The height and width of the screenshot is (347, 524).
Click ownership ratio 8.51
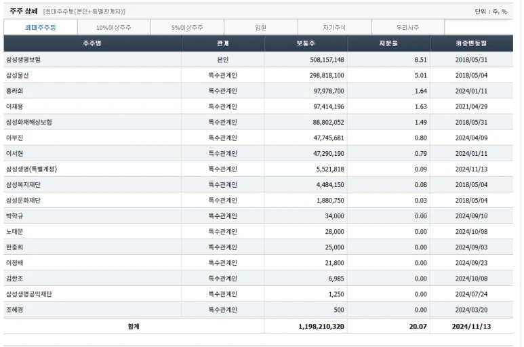click(421, 60)
